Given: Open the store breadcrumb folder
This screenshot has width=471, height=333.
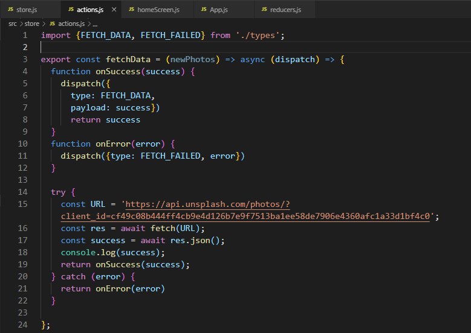Looking at the screenshot, I should coord(32,24).
